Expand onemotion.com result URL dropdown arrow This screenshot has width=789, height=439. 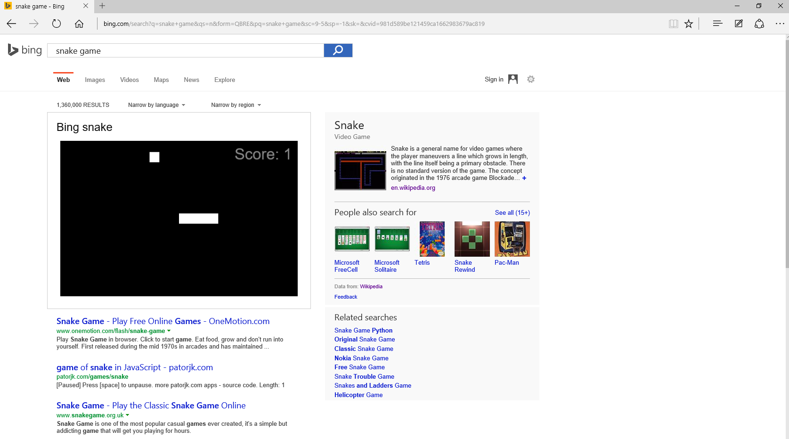(169, 331)
